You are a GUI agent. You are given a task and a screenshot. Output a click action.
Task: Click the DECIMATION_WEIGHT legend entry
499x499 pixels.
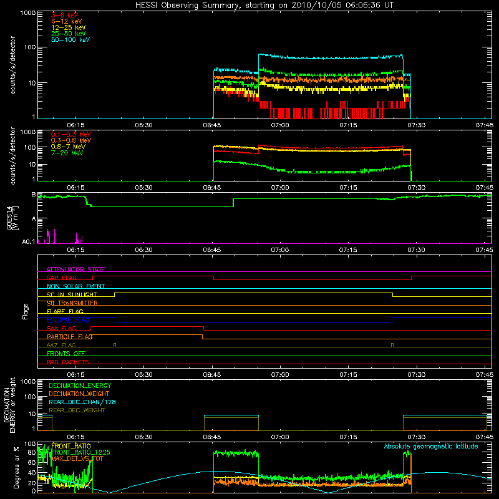(79, 394)
